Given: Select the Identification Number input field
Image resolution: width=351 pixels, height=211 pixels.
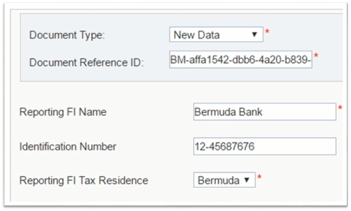Looking at the screenshot, I should coord(264,146).
